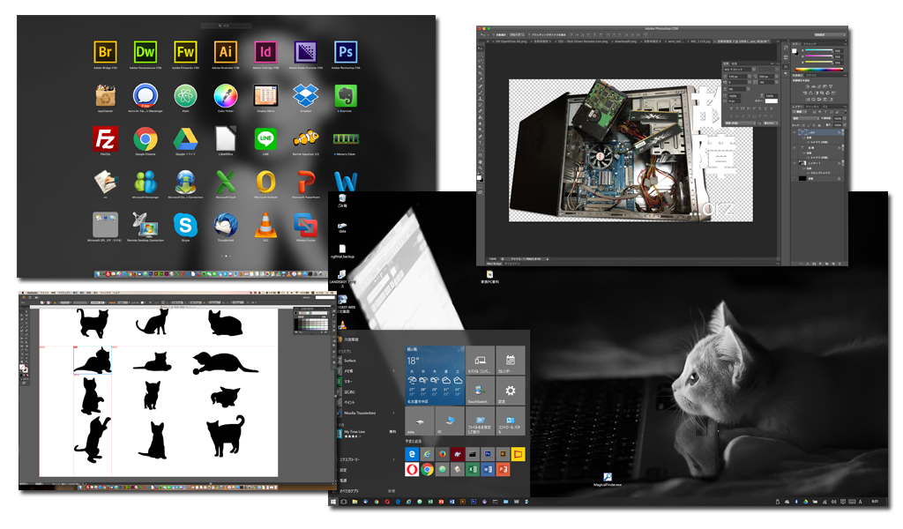Launch Thunderbird from Launchpad
The height and width of the screenshot is (529, 903).
click(x=225, y=225)
